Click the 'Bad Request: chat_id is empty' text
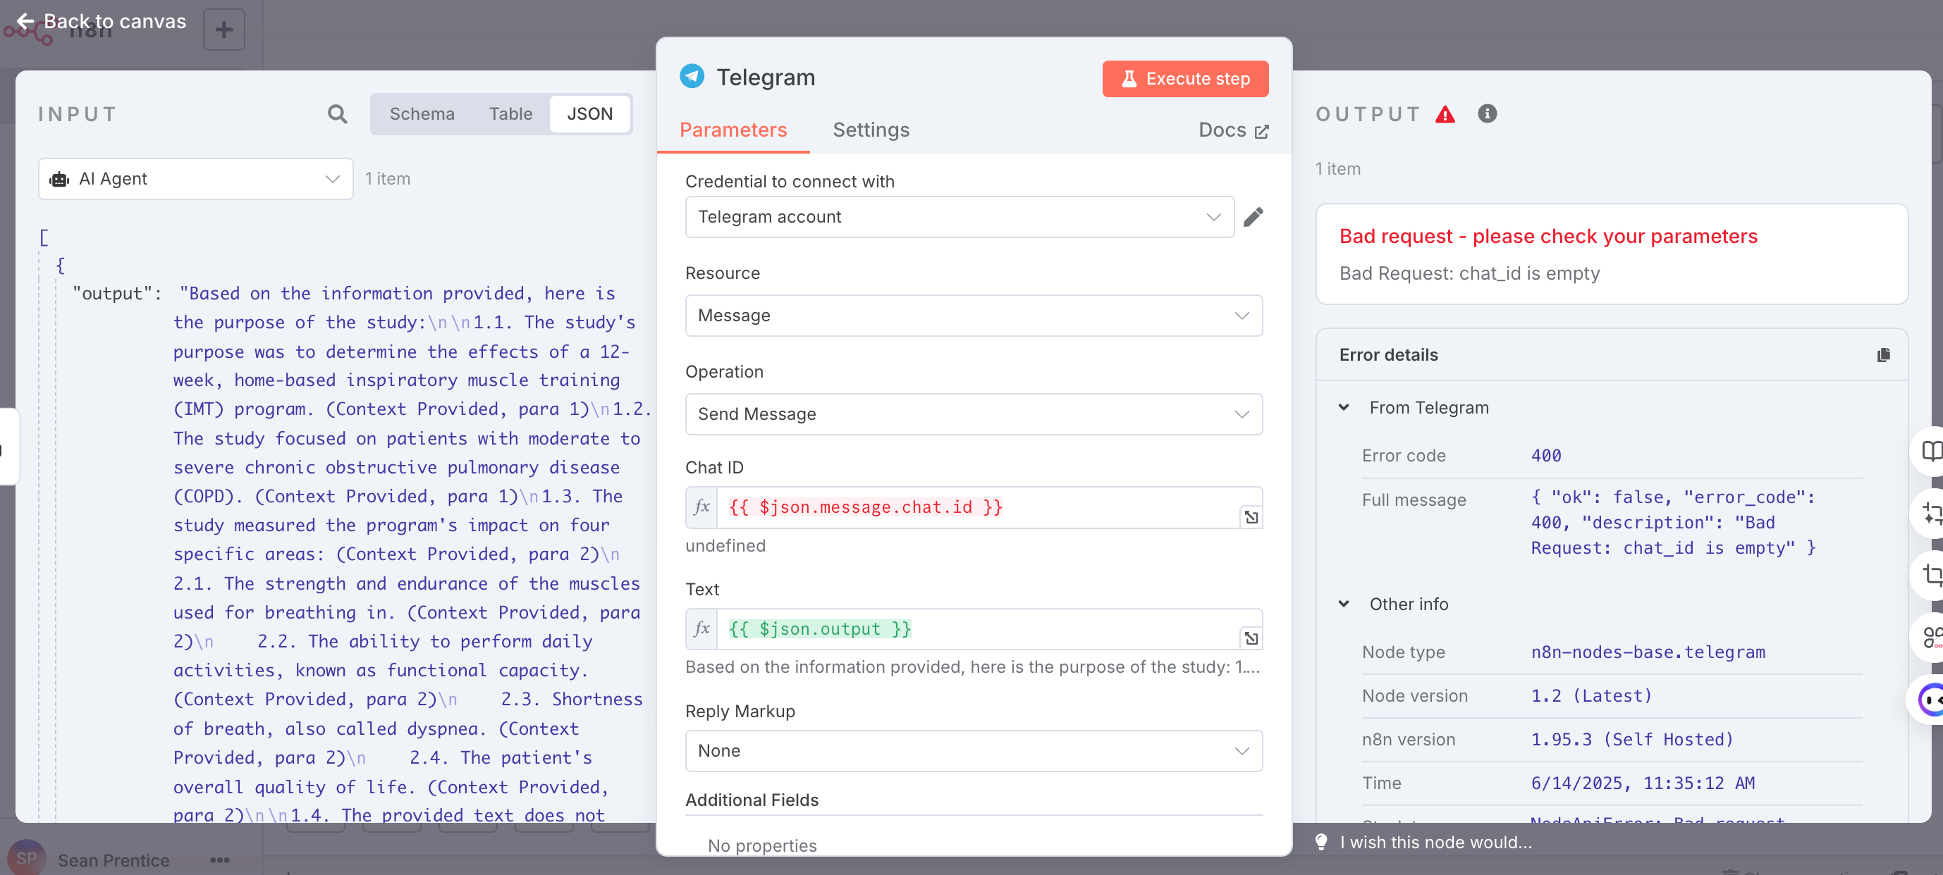 pos(1469,273)
